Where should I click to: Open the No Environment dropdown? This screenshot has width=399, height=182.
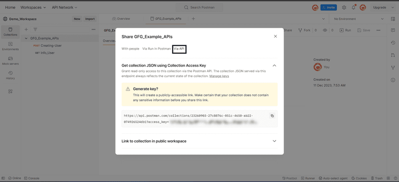359,19
